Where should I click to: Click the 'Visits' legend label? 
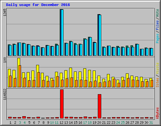click(x=157, y=68)
